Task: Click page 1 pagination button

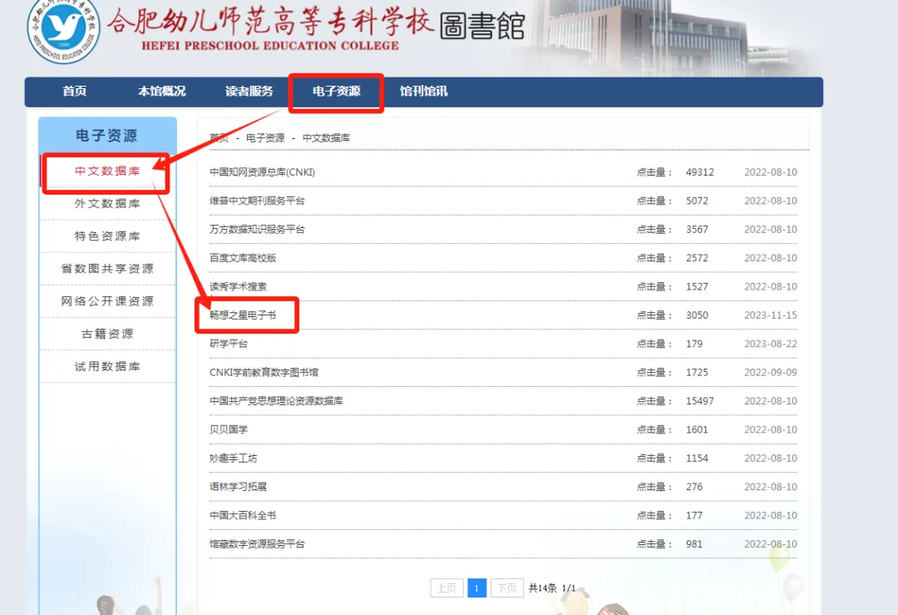Action: point(476,588)
